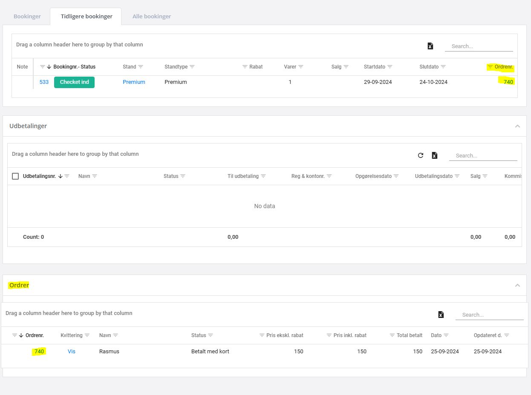Open filter dropdown for Slutdato column

pos(443,67)
